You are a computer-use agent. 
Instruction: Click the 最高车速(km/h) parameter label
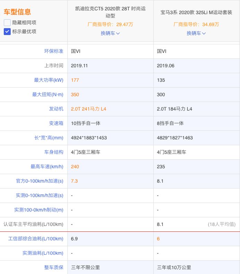point(47,167)
